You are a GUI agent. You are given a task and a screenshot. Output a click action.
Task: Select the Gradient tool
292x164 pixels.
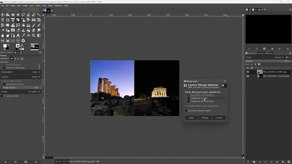pos(28,25)
